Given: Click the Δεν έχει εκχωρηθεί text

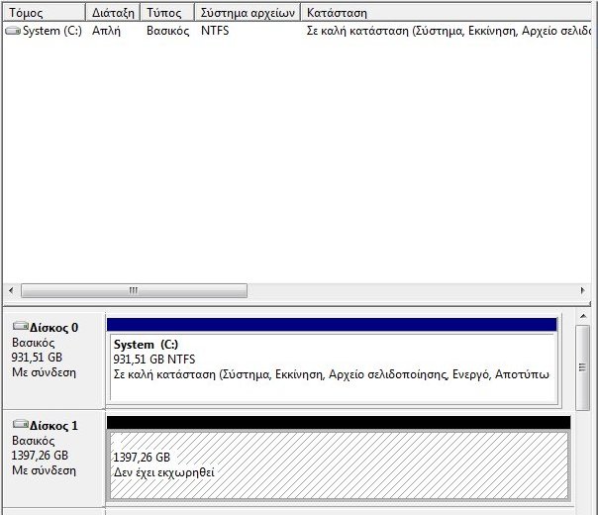Looking at the screenshot, I should [164, 472].
